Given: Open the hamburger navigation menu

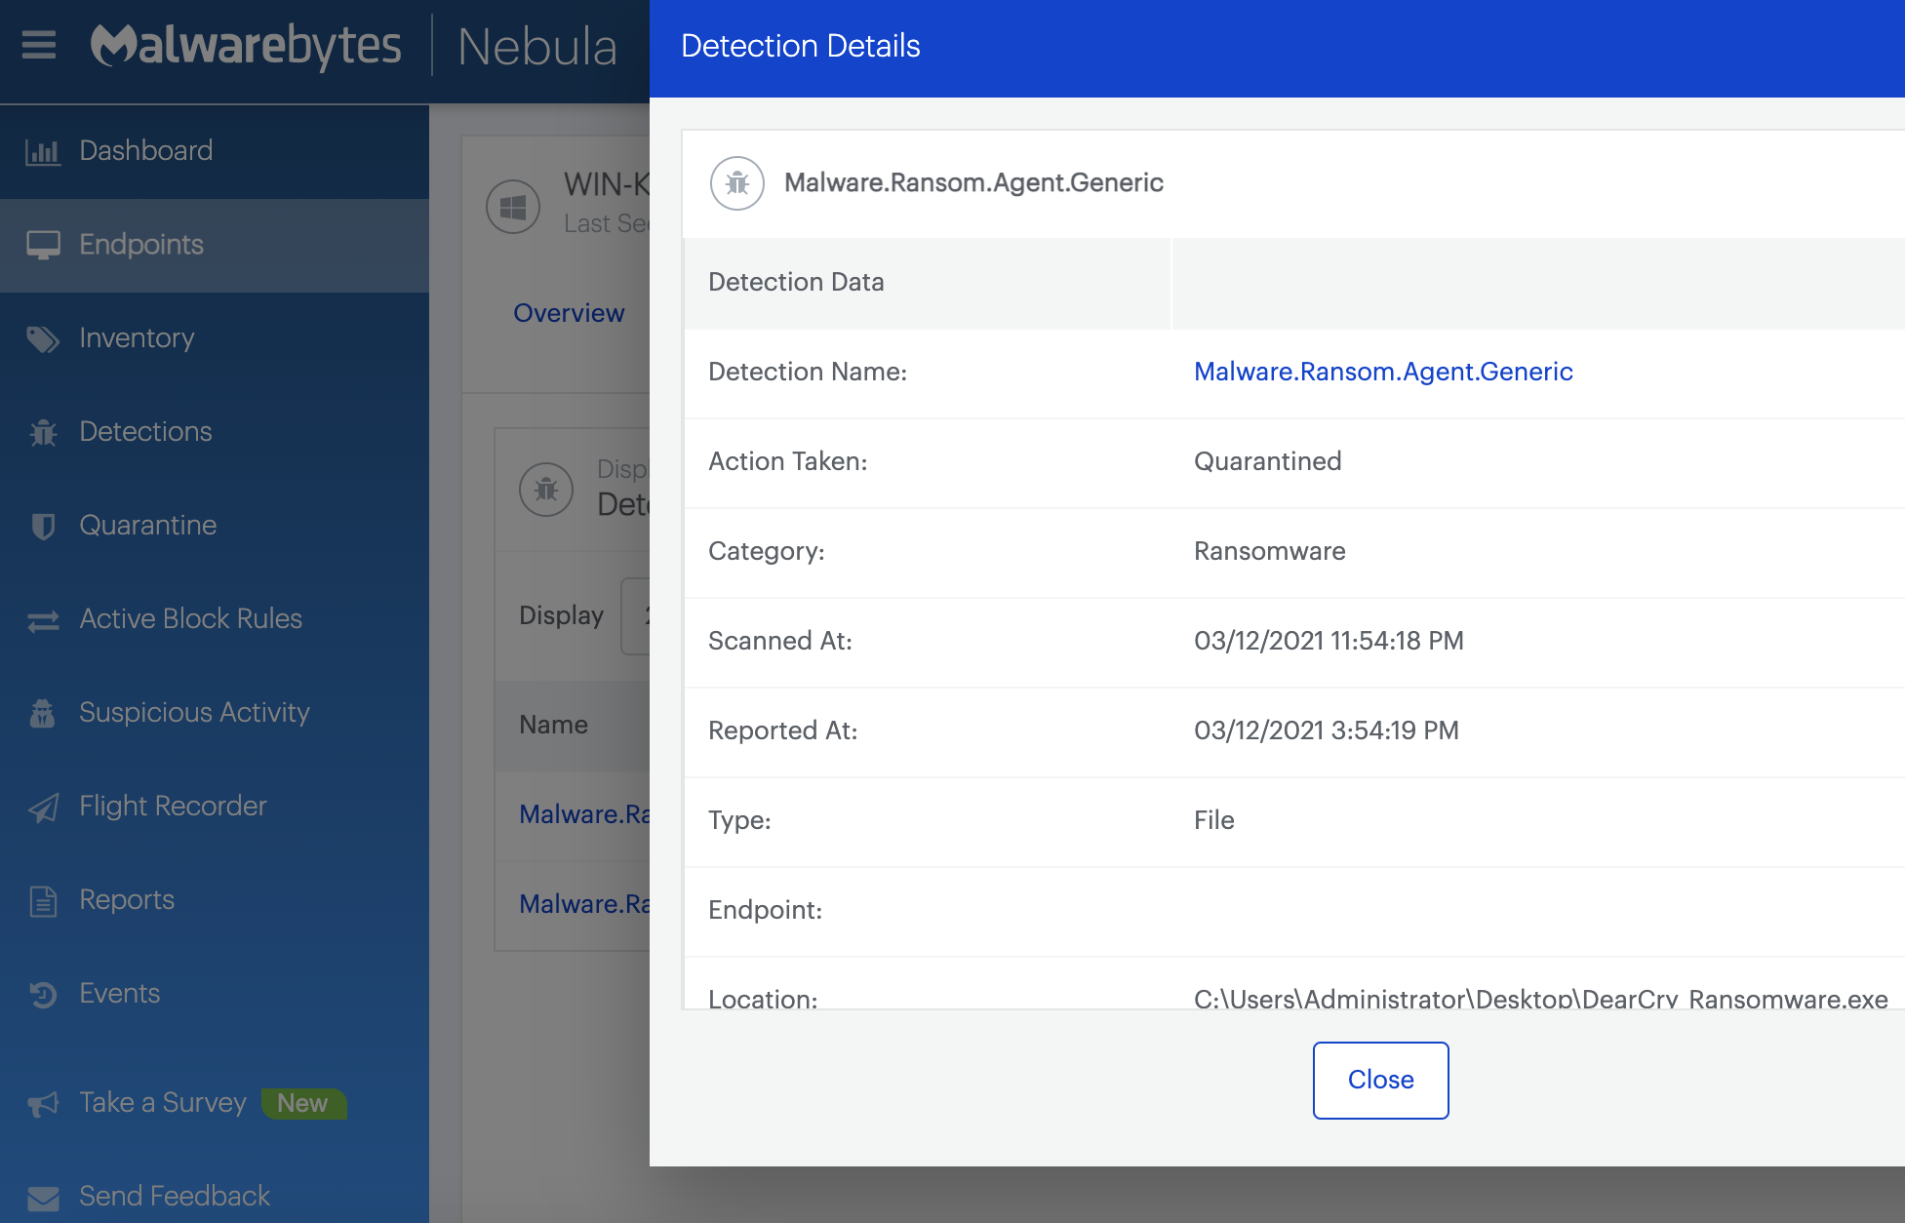Looking at the screenshot, I should (39, 45).
